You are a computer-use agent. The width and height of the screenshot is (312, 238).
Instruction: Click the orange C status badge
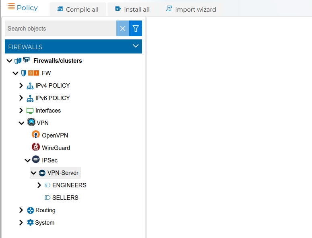coord(31,73)
